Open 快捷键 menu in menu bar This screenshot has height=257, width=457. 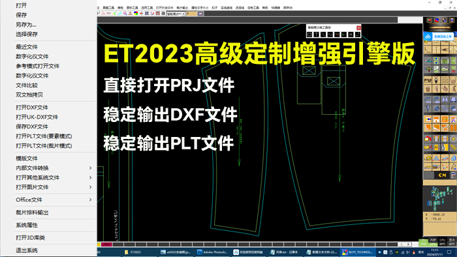[x=276, y=8]
